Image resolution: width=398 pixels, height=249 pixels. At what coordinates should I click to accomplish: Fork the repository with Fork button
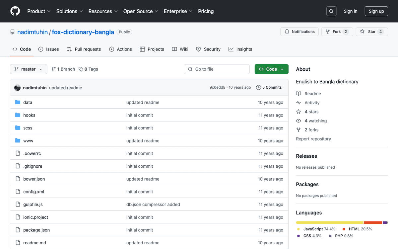point(337,32)
